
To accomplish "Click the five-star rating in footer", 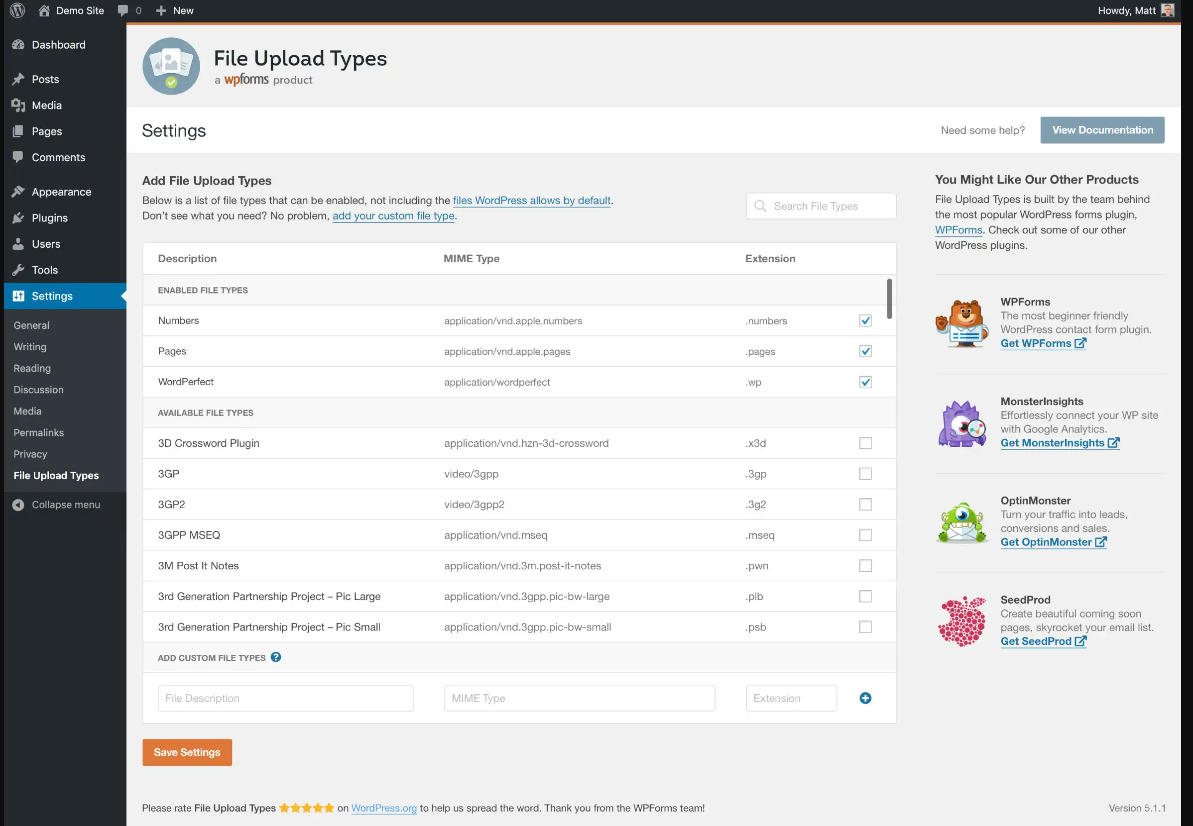I will (x=307, y=808).
